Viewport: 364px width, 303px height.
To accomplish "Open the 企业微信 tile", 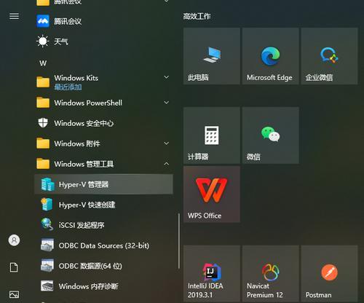I will coord(329,56).
